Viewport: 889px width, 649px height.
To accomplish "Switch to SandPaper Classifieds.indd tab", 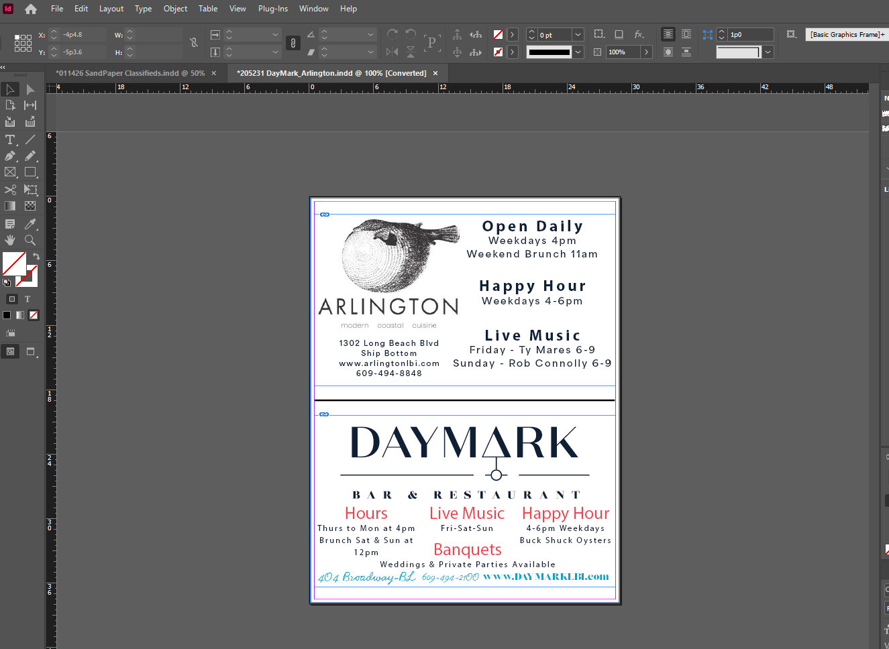I will point(130,73).
